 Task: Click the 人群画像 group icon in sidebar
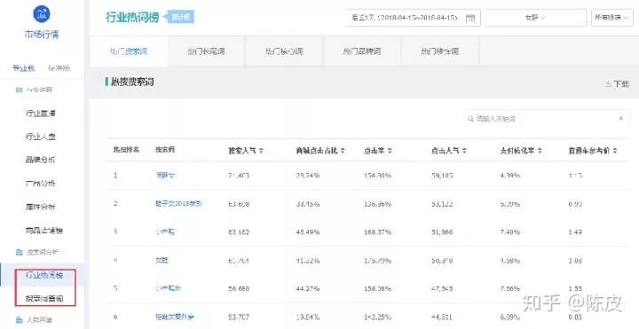pos(19,320)
